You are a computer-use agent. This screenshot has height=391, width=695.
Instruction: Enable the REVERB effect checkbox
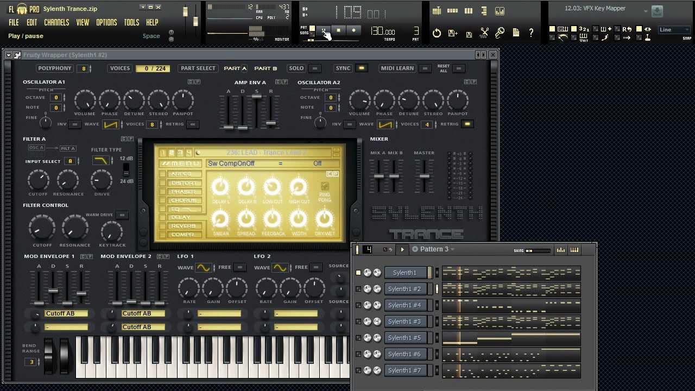click(x=163, y=226)
